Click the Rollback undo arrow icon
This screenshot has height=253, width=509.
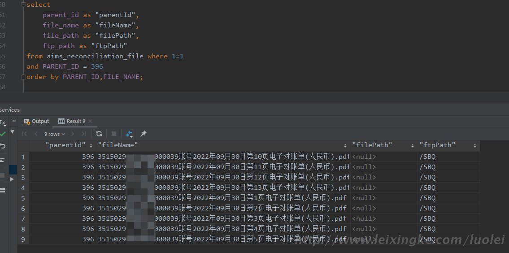point(3,146)
